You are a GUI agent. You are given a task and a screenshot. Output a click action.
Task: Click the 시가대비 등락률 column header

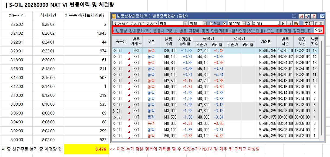pyautogui.click(x=185, y=41)
